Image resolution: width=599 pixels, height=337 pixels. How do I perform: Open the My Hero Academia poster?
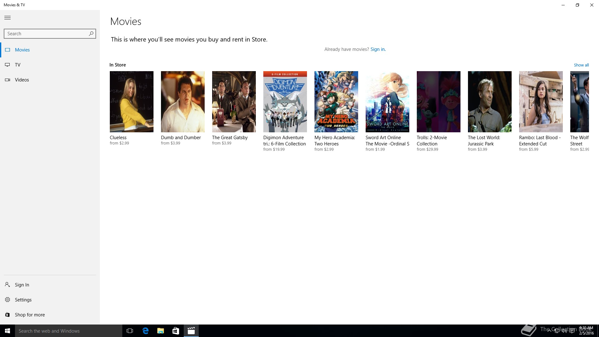[336, 102]
